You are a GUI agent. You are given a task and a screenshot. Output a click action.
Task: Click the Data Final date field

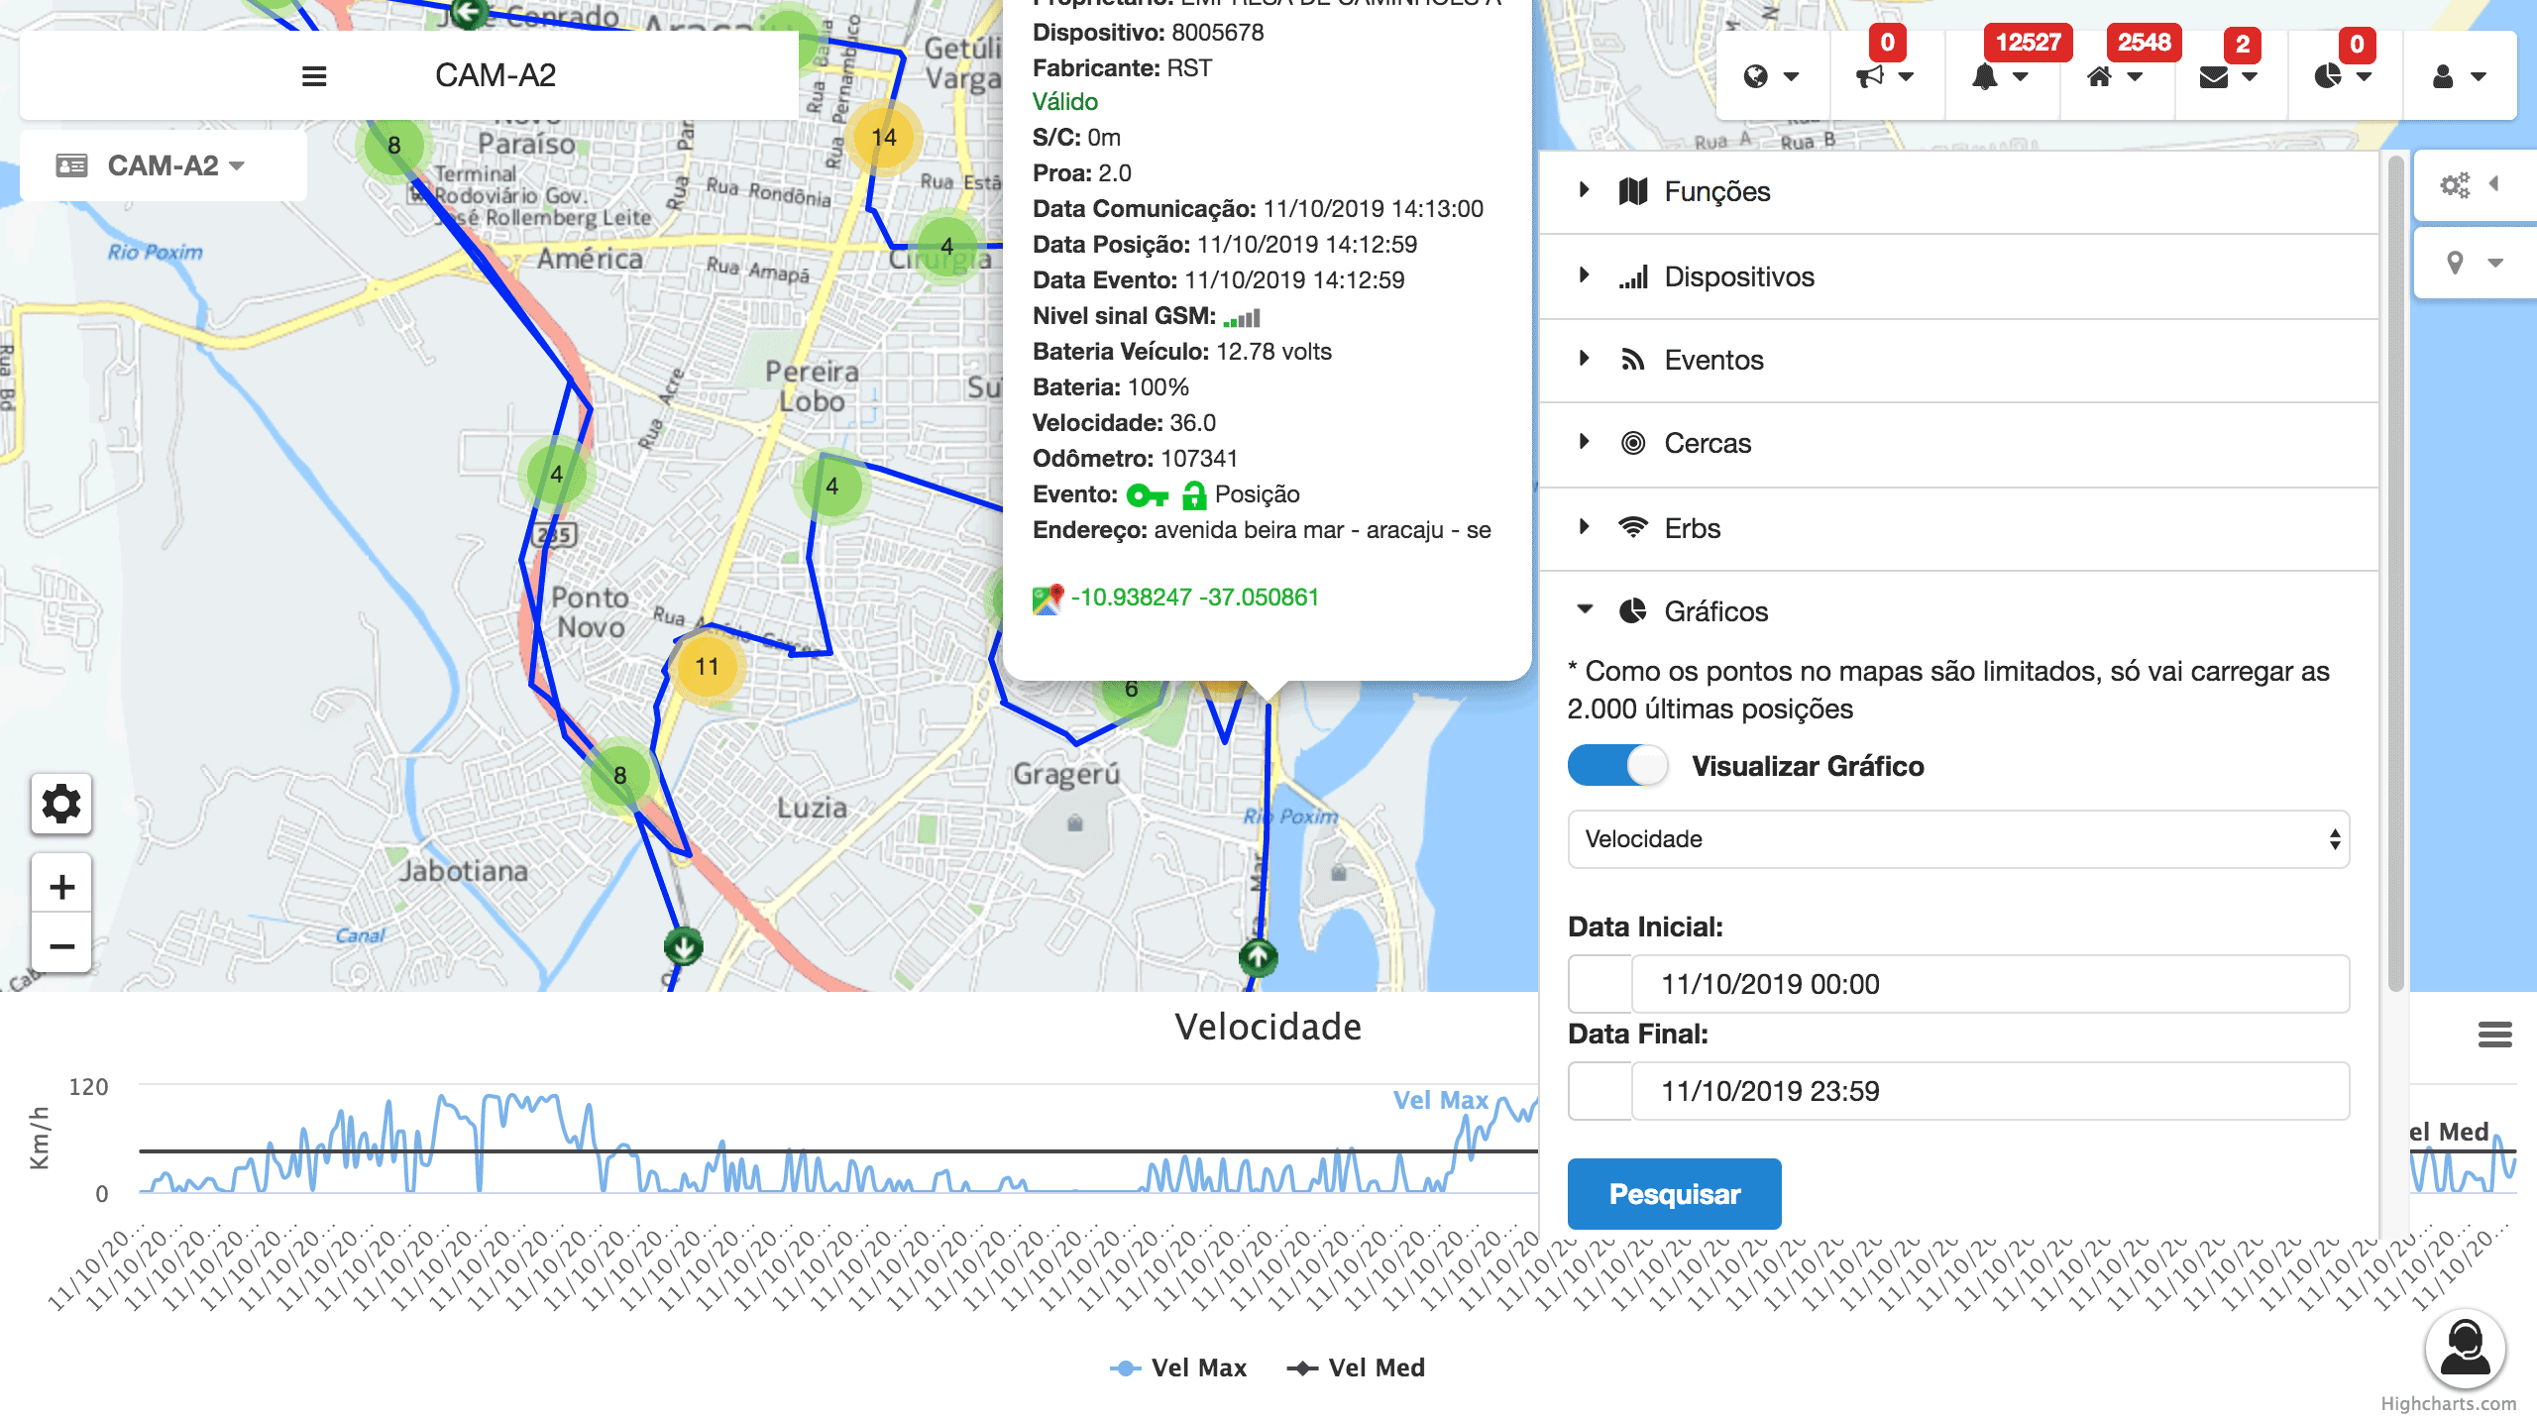click(1990, 1091)
